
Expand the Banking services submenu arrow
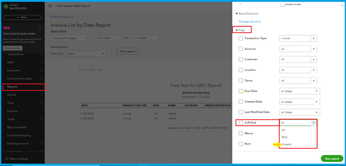pos(42,144)
